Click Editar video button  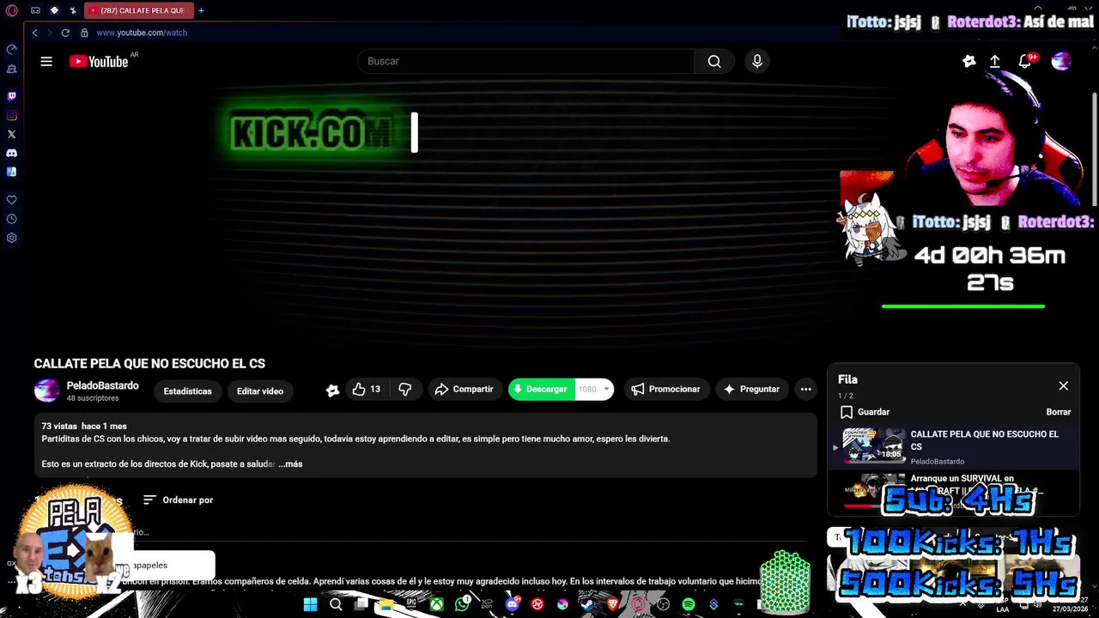pyautogui.click(x=260, y=391)
